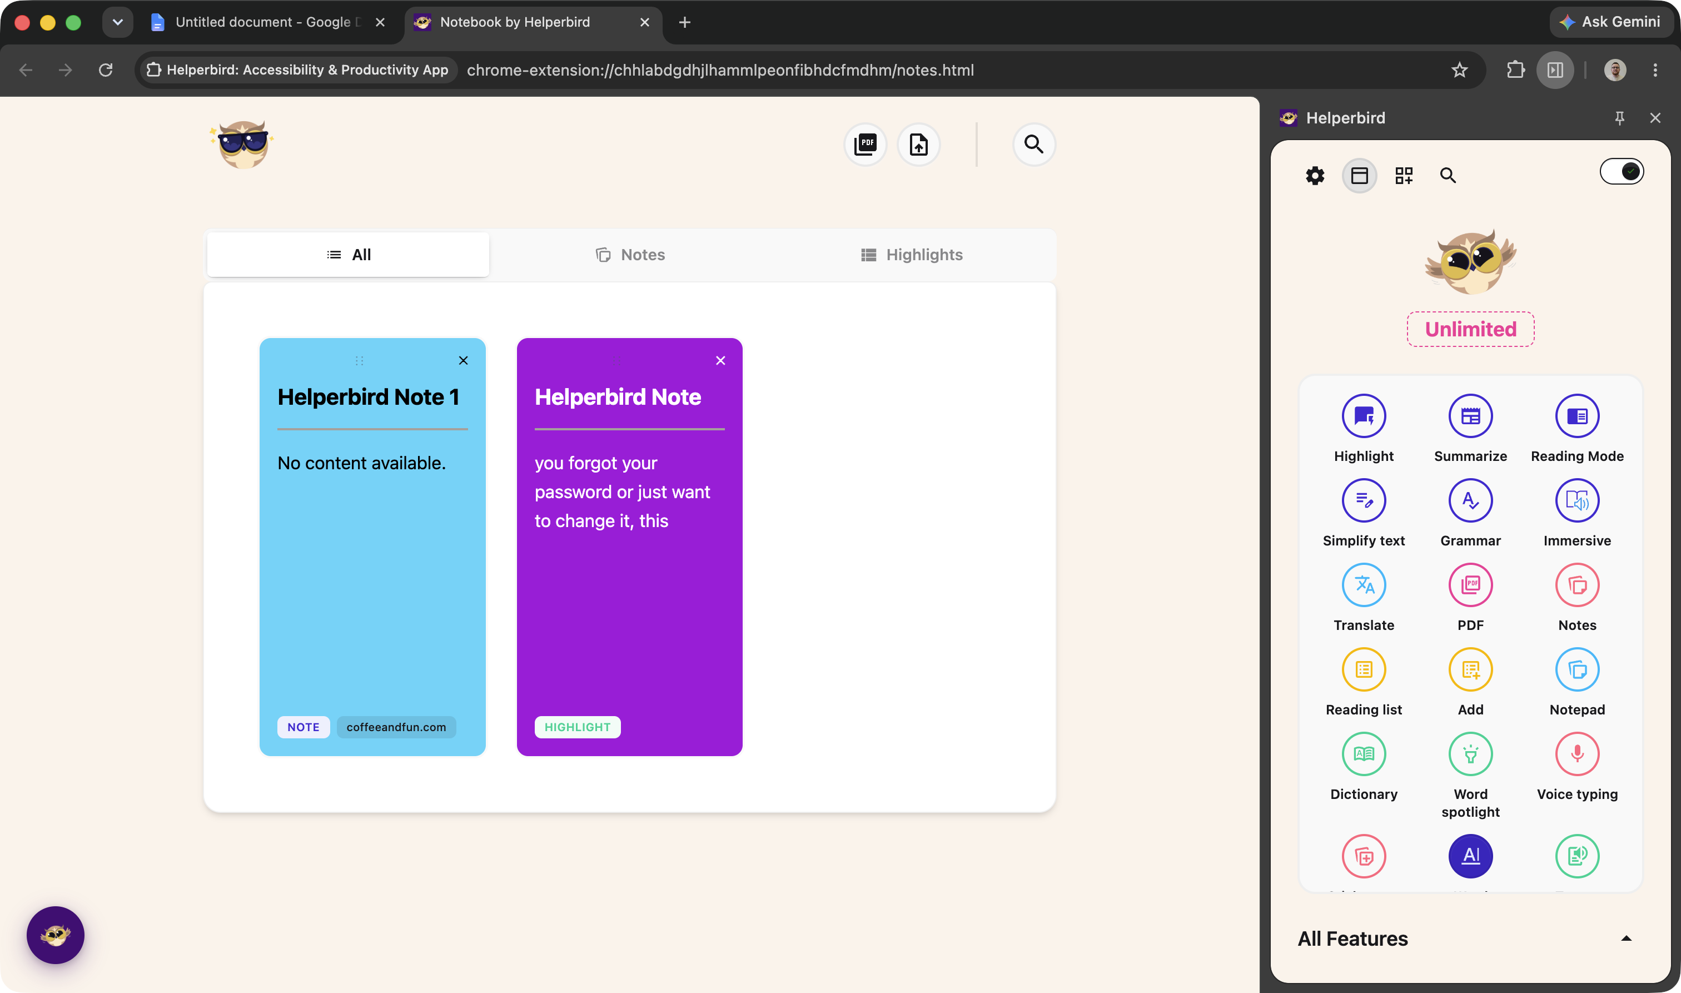The height and width of the screenshot is (993, 1681).
Task: Click the Add feature icon
Action: pyautogui.click(x=1470, y=669)
